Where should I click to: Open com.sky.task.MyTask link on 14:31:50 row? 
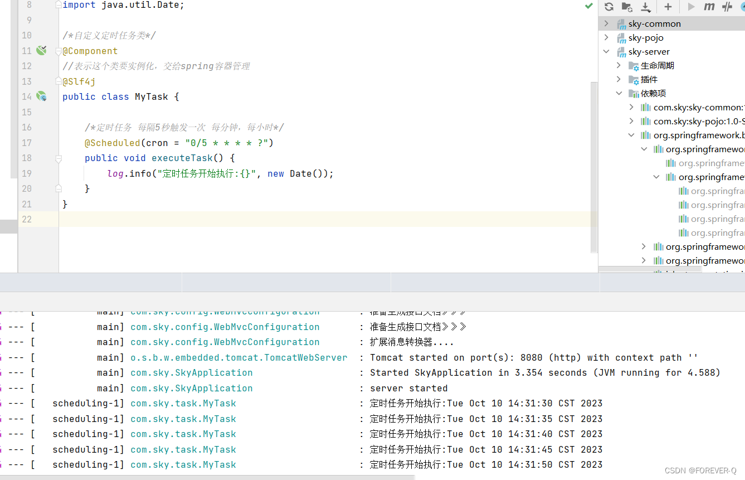(183, 464)
